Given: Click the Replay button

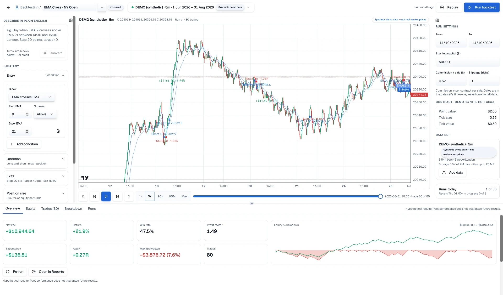Looking at the screenshot, I should click(x=449, y=7).
